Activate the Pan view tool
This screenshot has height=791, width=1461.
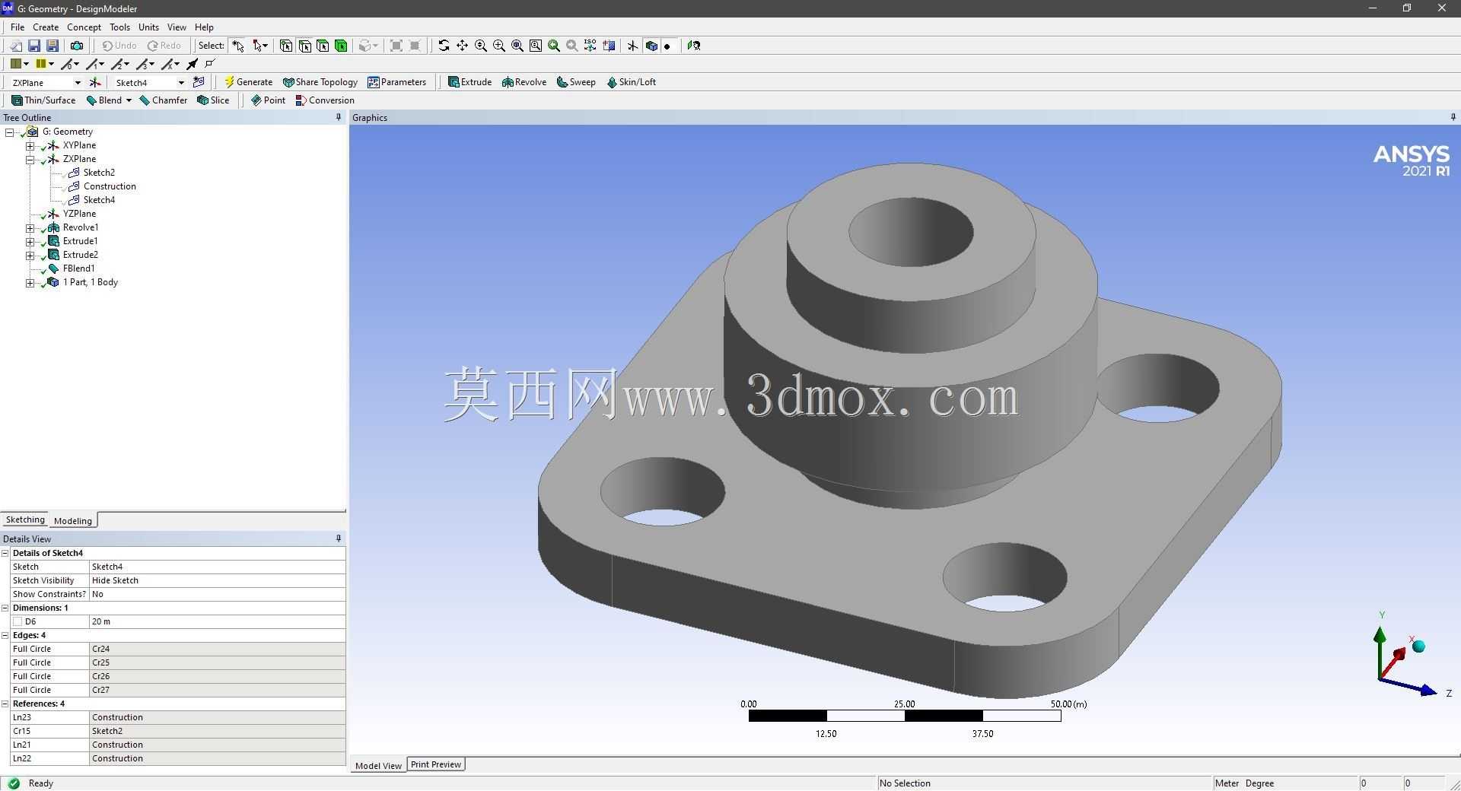pyautogui.click(x=462, y=46)
